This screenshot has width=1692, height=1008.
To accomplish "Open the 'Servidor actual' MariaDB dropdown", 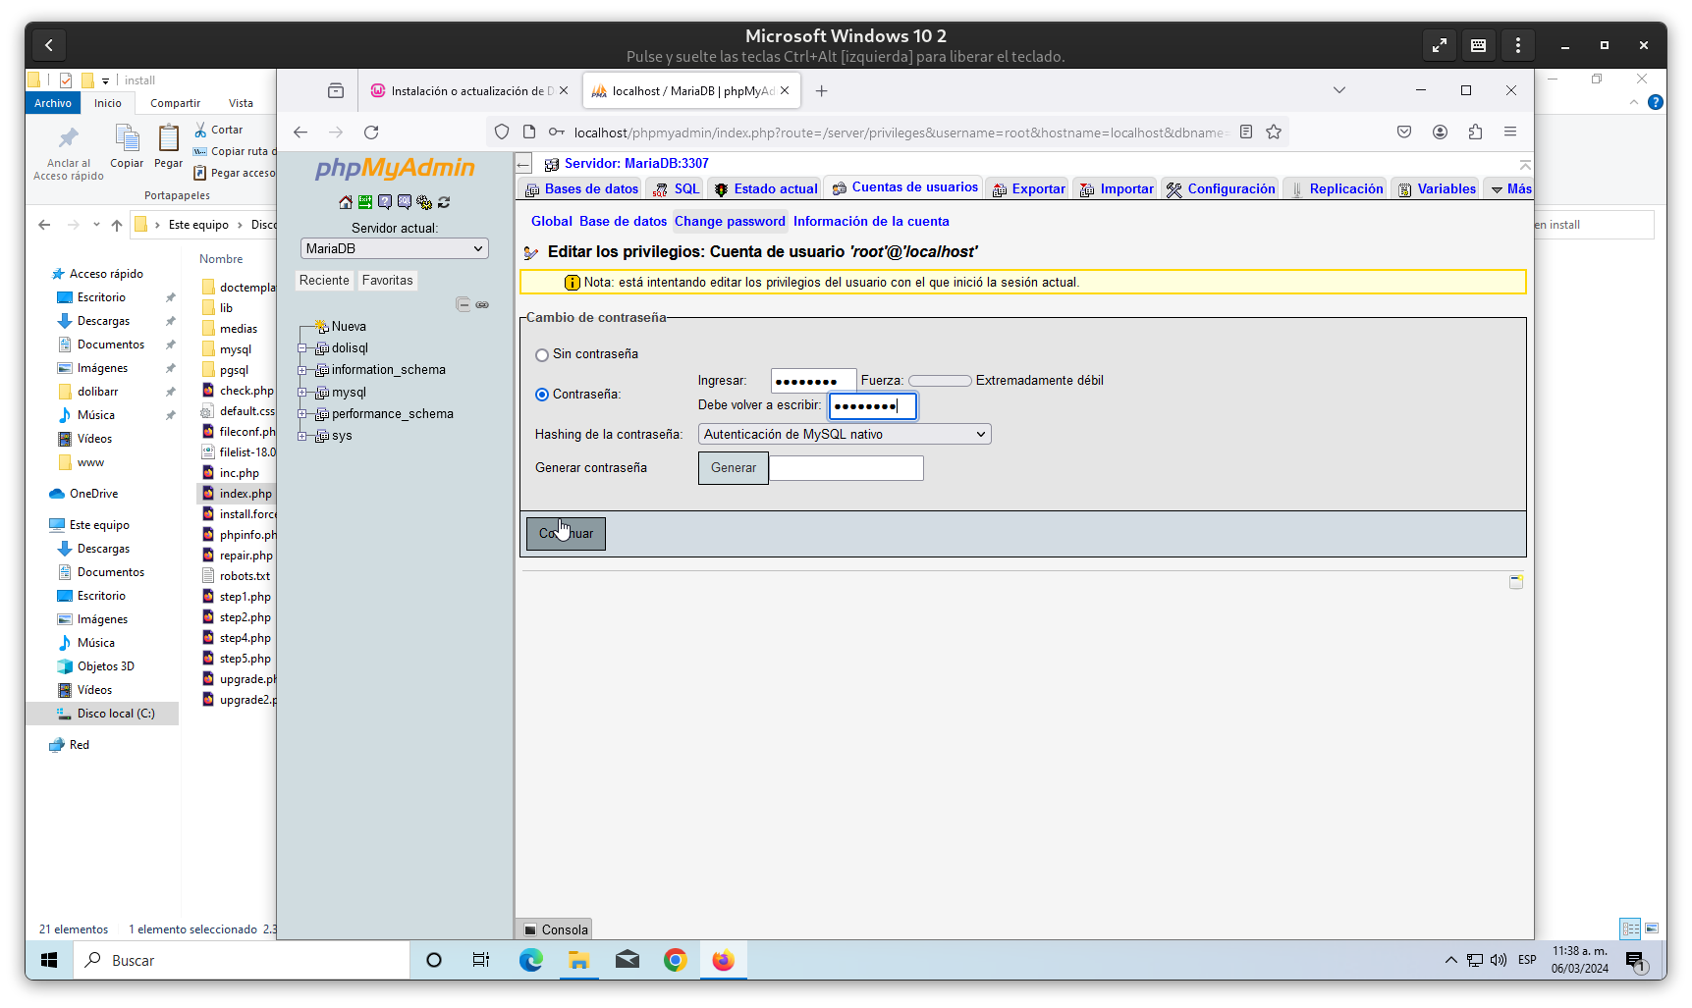I will (395, 249).
